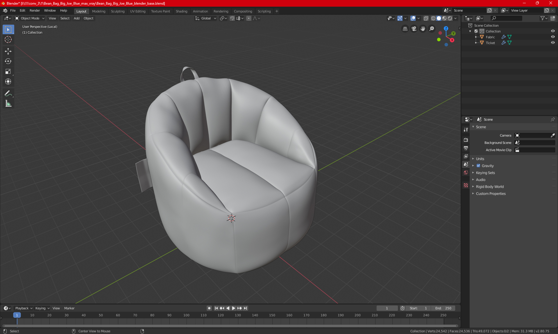This screenshot has width=558, height=334.
Task: Select the Move tool in toolbar
Action: click(x=8, y=51)
